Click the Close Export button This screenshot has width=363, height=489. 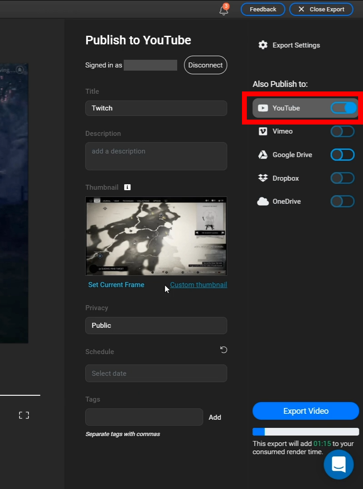point(321,10)
